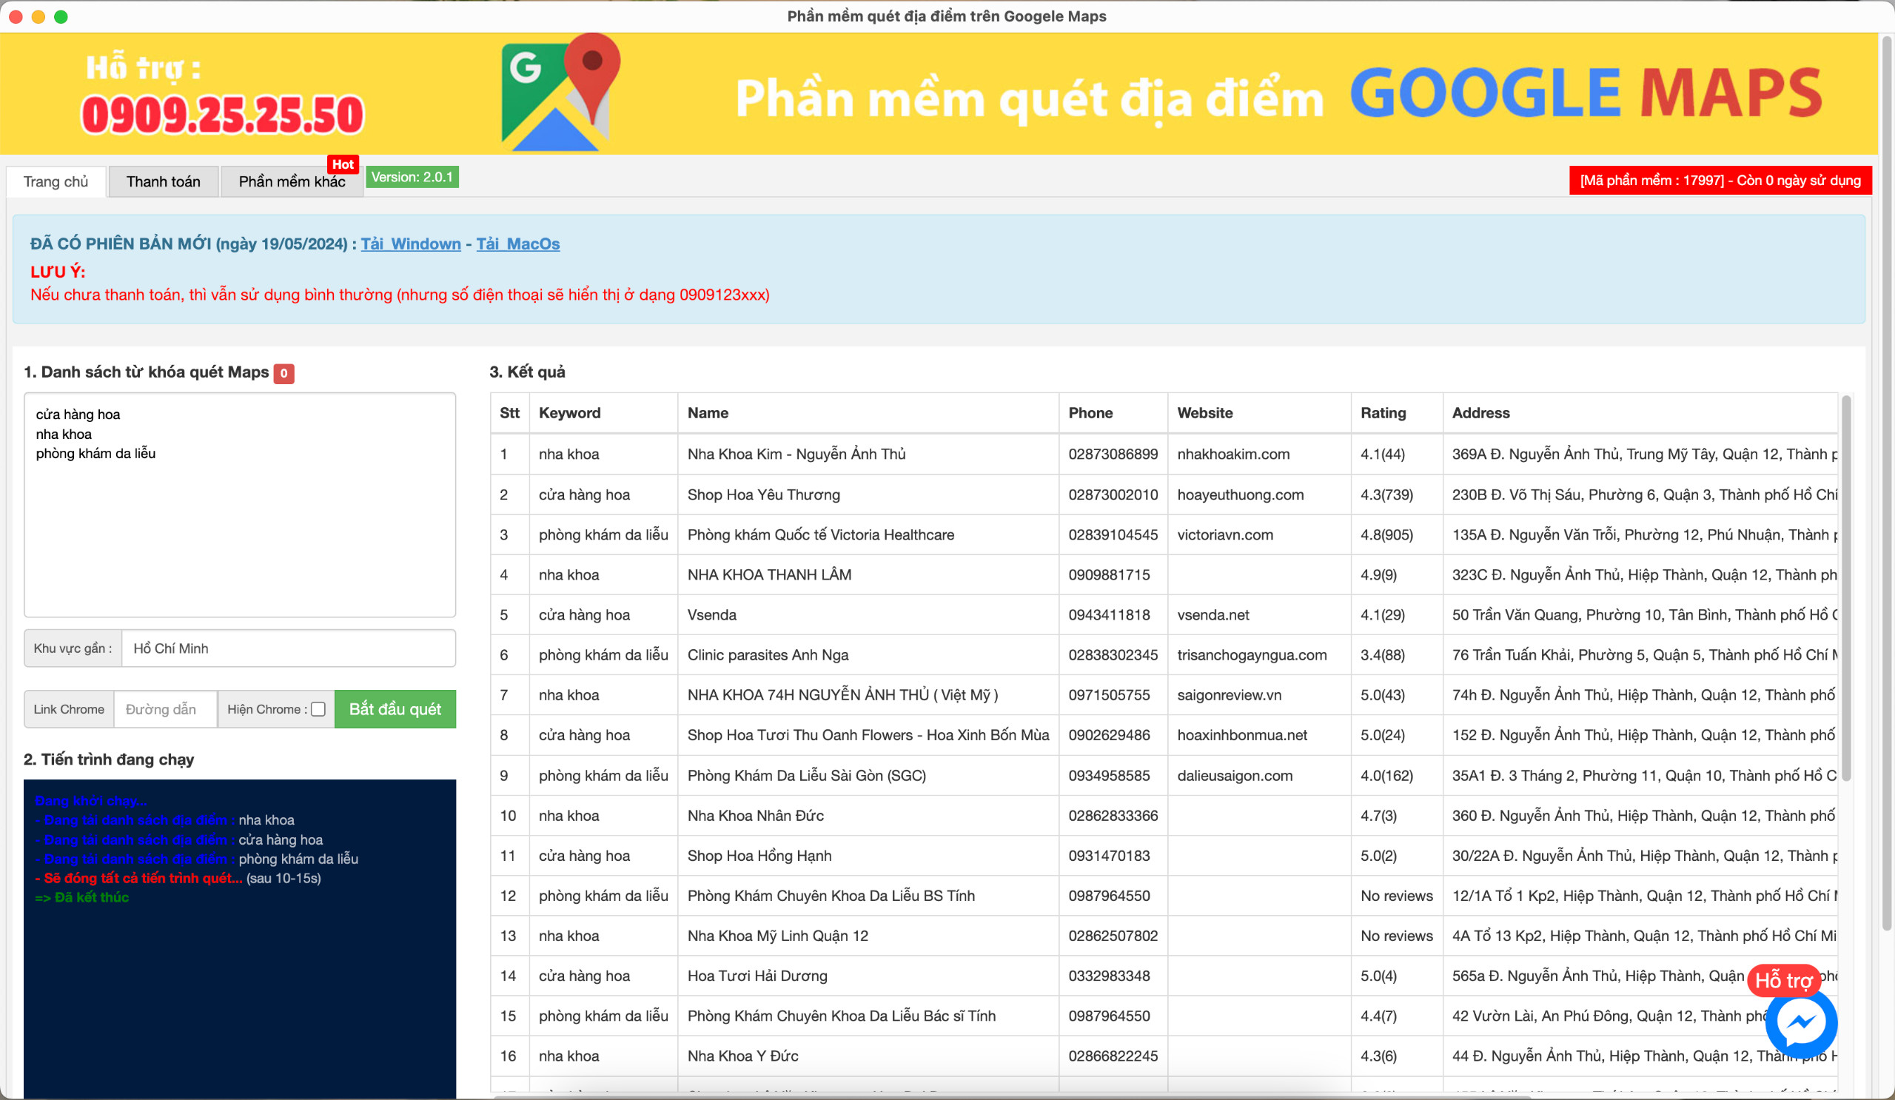Click the Stt column header
This screenshot has height=1100, width=1895.
coord(509,413)
